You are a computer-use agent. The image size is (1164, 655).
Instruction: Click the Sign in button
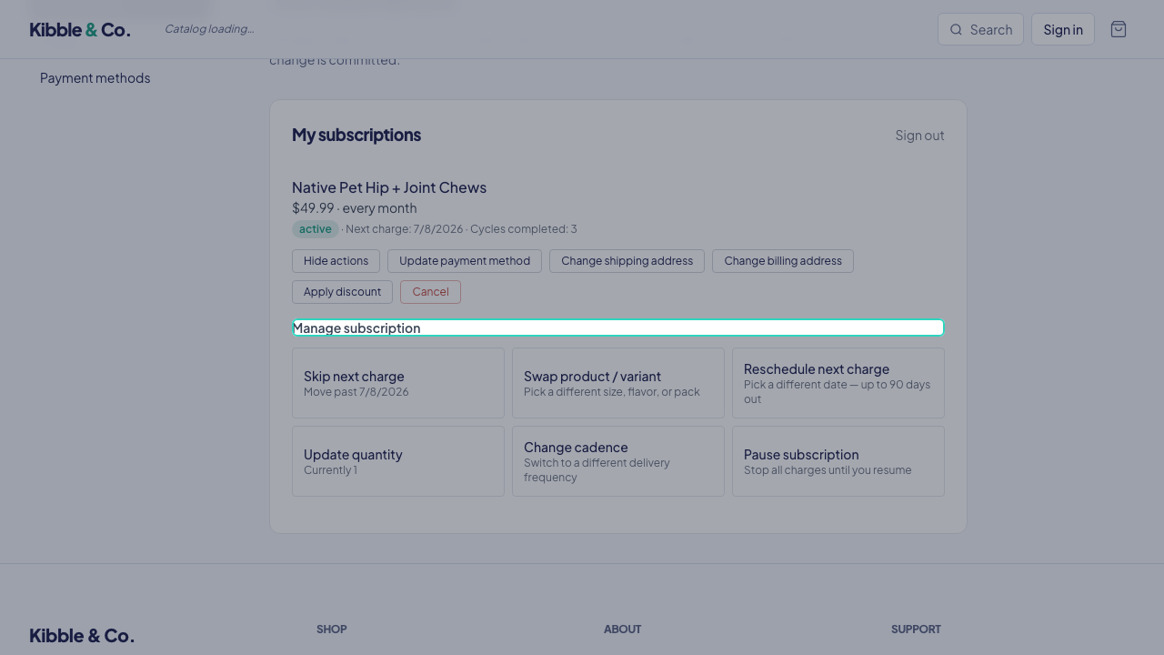pyautogui.click(x=1063, y=29)
